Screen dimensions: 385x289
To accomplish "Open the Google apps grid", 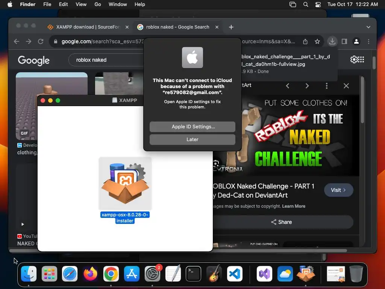I will coord(361,59).
